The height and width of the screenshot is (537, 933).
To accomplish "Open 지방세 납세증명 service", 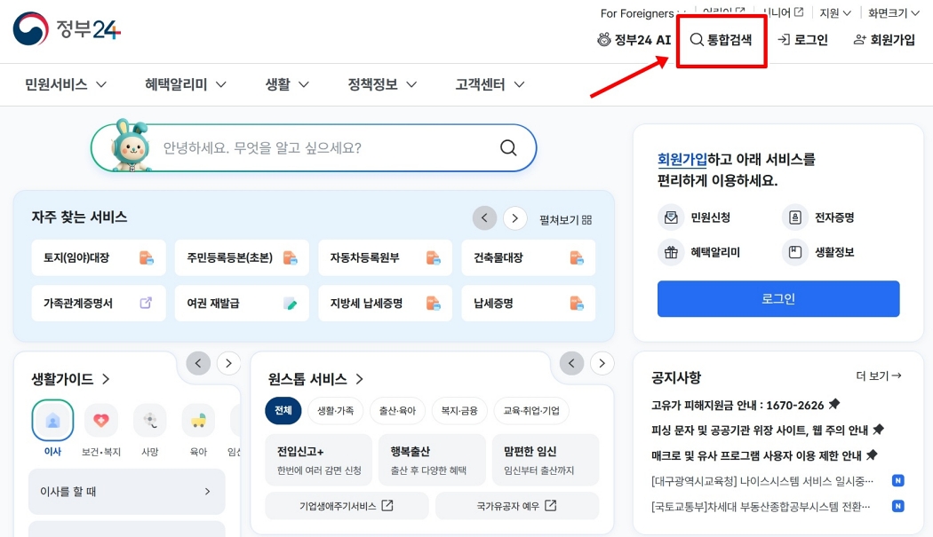I will [385, 304].
